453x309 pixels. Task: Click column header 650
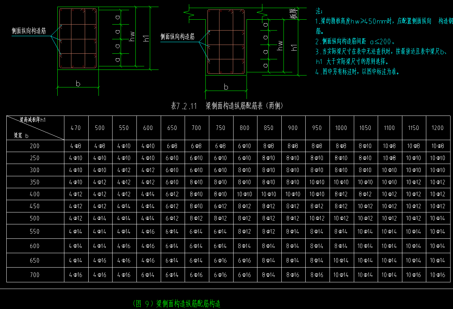pos(172,128)
